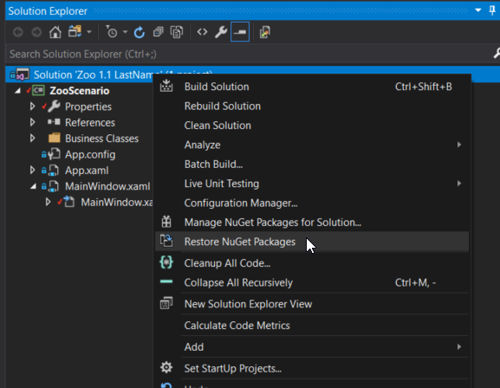Open the Live Unit Testing submenu
This screenshot has height=388, width=500.
pos(312,184)
